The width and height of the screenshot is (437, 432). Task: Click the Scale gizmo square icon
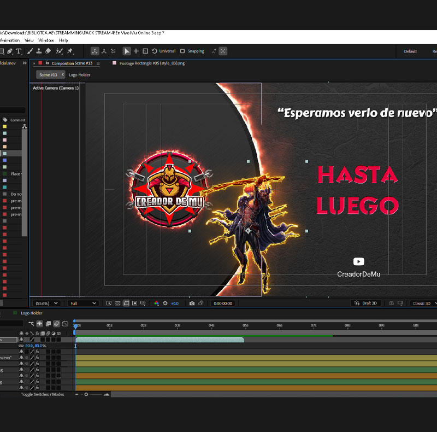click(145, 51)
